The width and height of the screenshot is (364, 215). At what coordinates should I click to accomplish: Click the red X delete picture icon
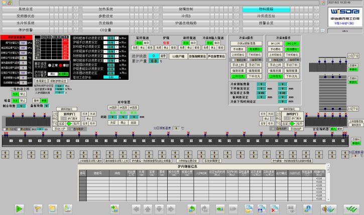(275, 209)
